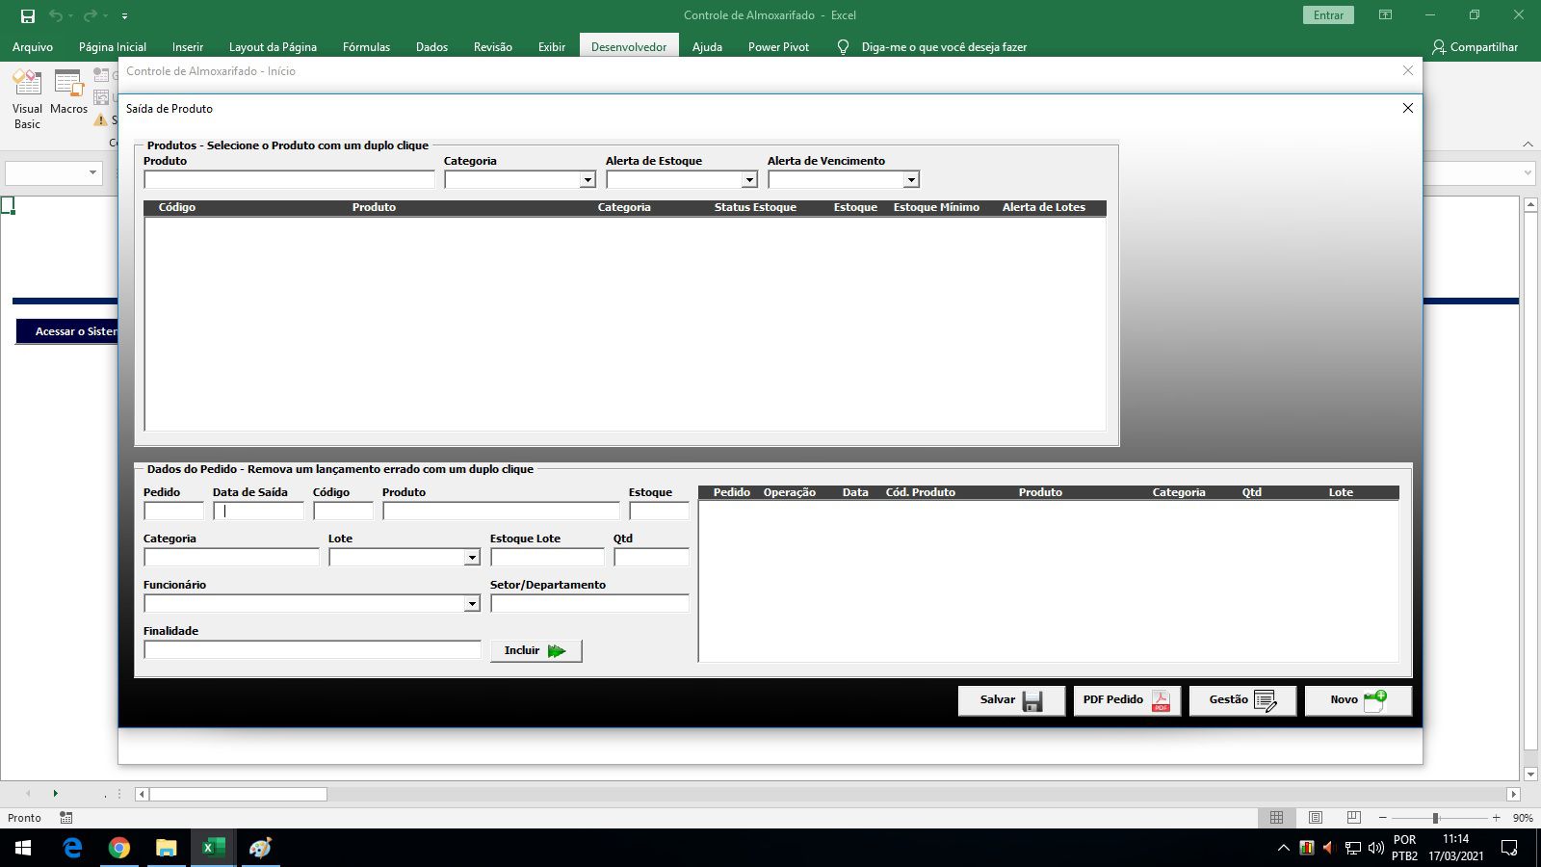Screen dimensions: 1541x867
Task: Switch to Page Layout view icon
Action: coord(1315,818)
